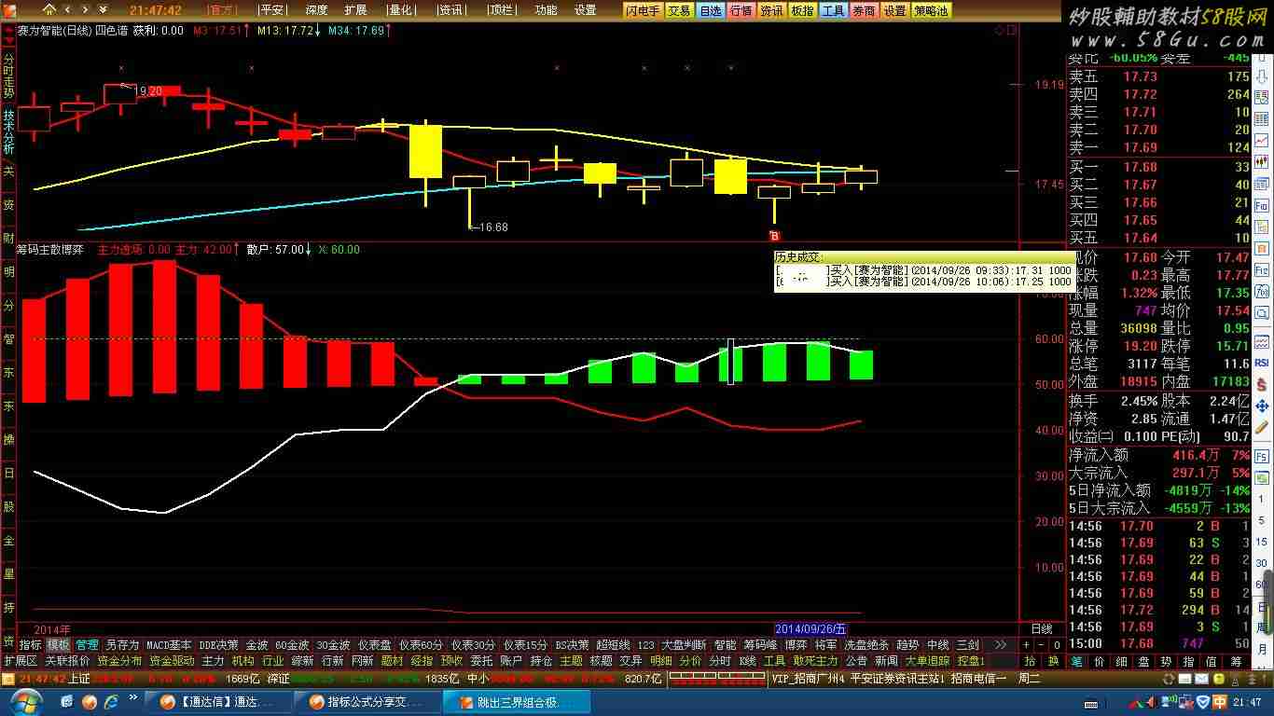The width and height of the screenshot is (1274, 716).
Task: Select the 势 tab under quote panel
Action: point(1166,661)
